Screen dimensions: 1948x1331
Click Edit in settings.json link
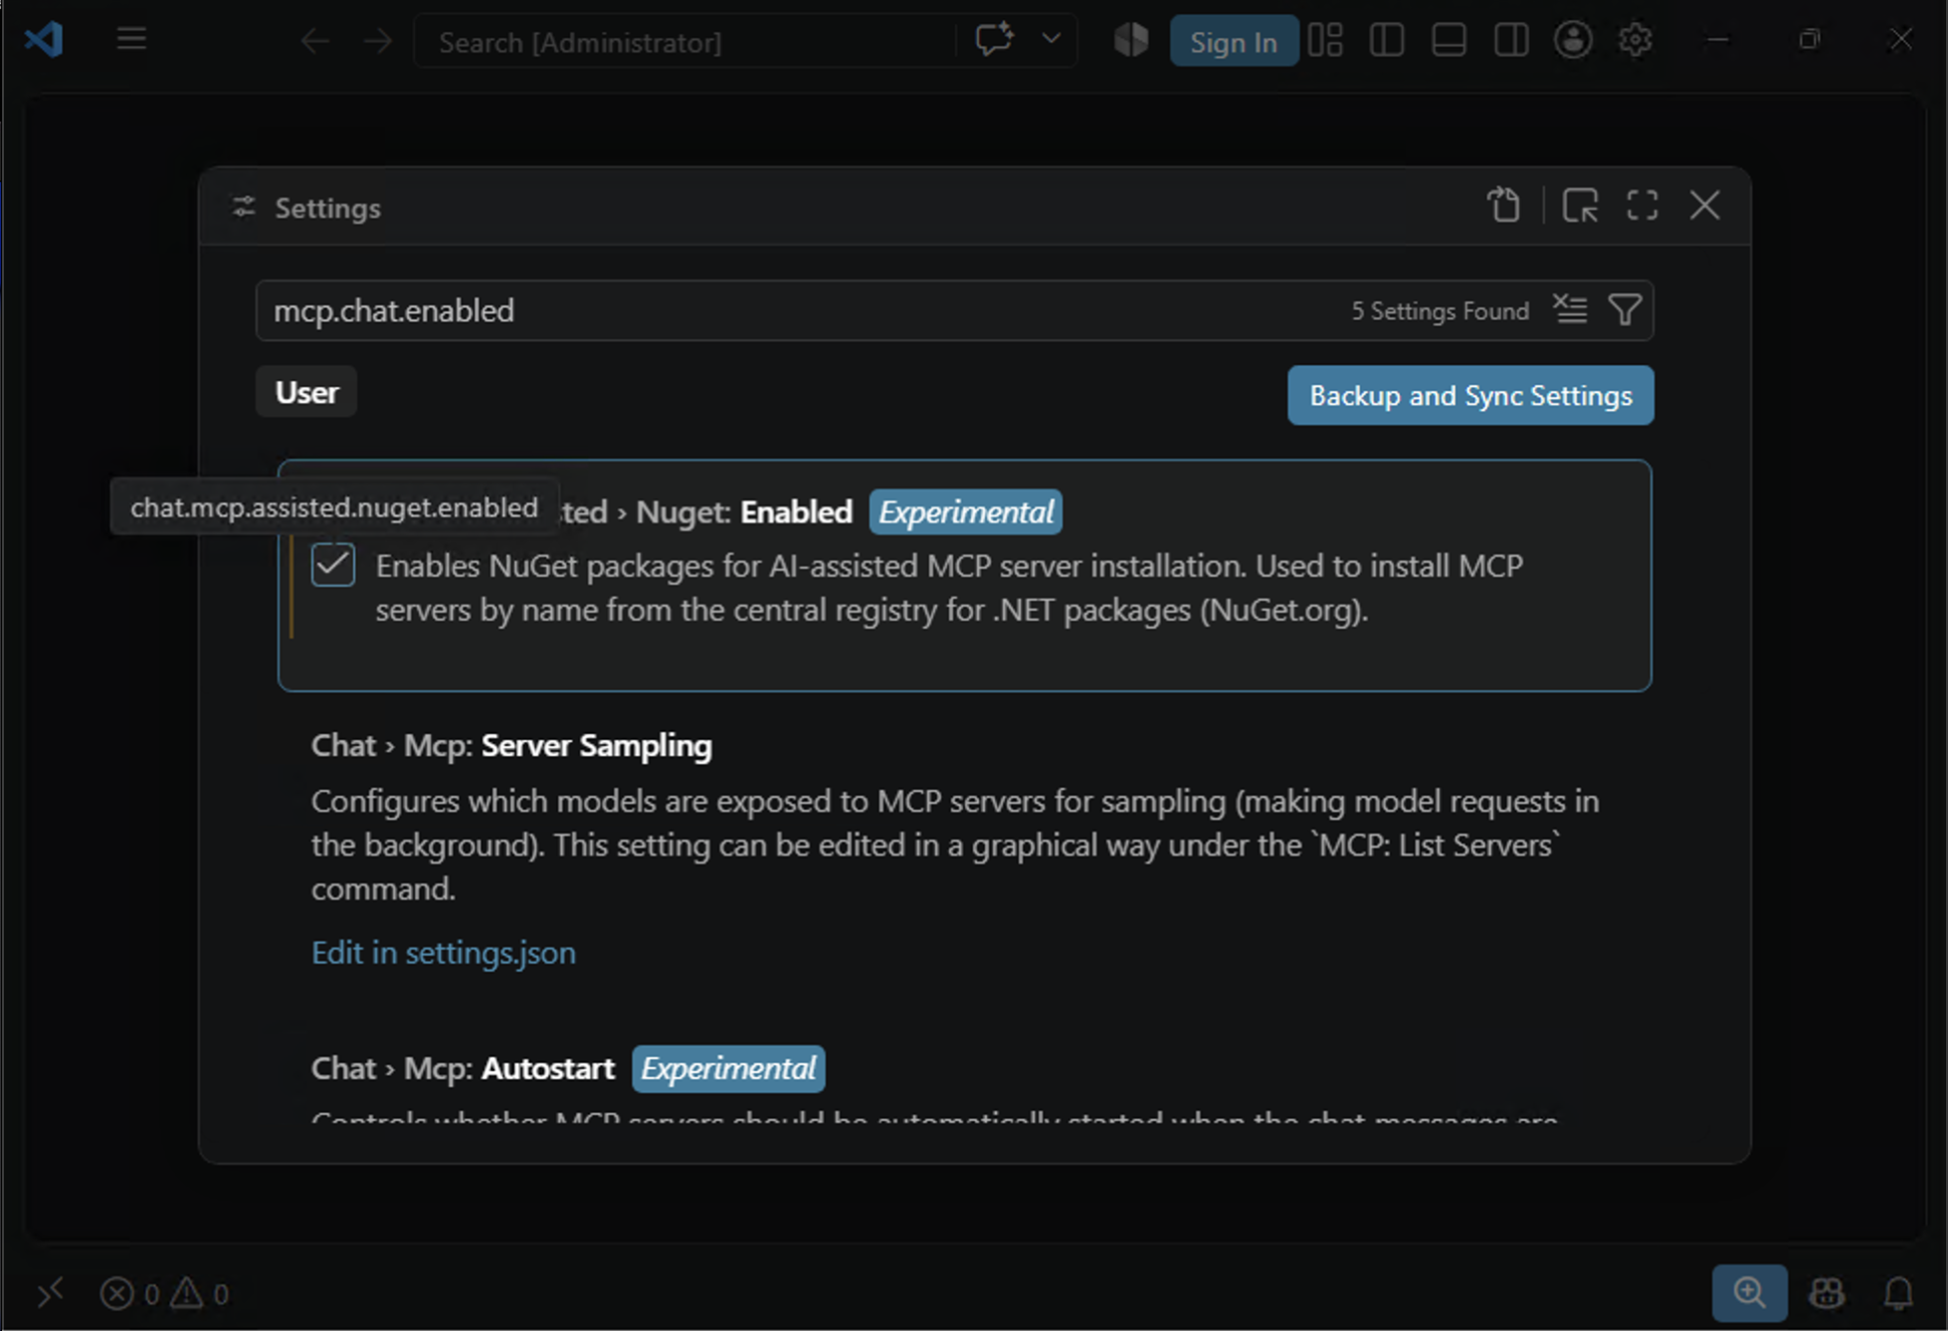(444, 953)
